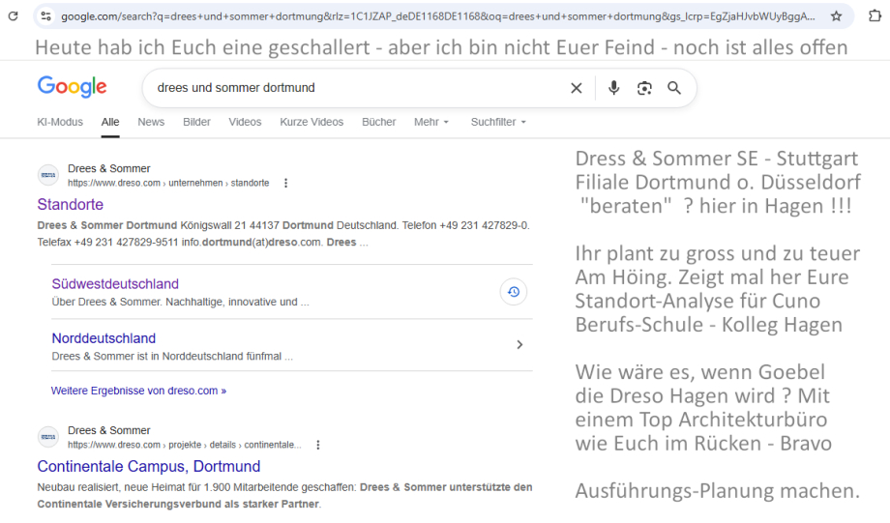The height and width of the screenshot is (523, 890).
Task: Click the Google logo
Action: (73, 87)
